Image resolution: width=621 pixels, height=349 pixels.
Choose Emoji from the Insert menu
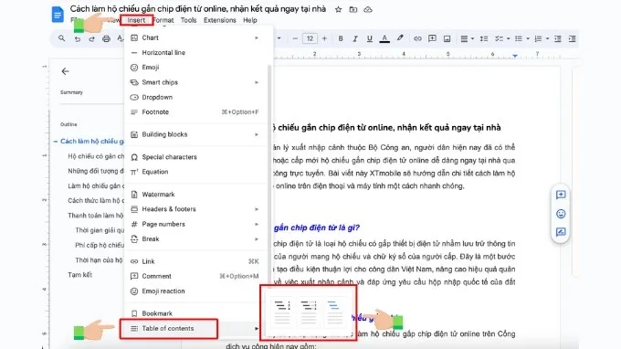click(x=196, y=68)
